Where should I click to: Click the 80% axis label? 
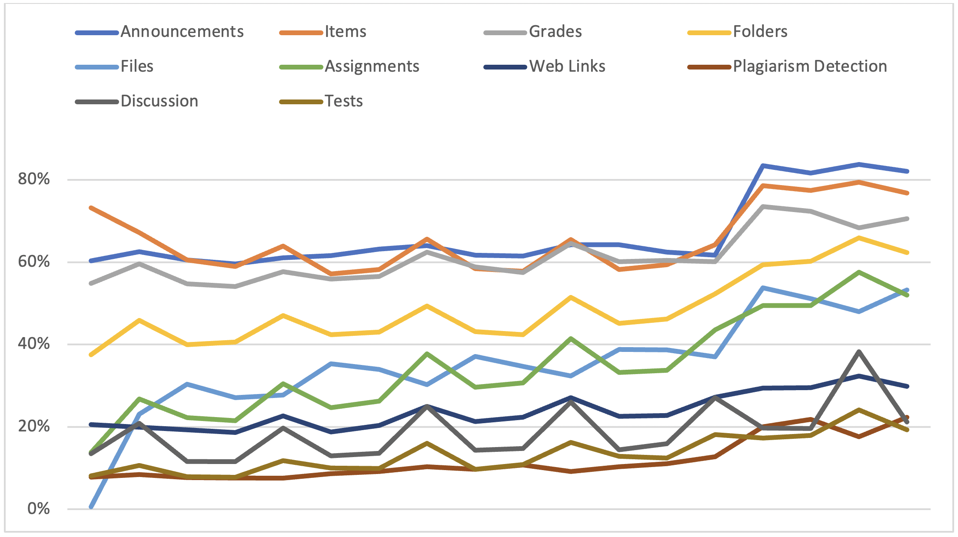pos(34,179)
